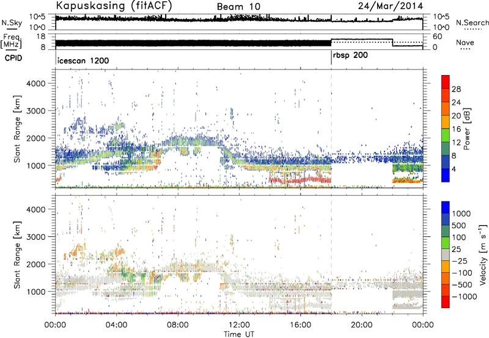Click the orange velocity patch near 01:00, 2500 km
489x338 pixels.
coord(74,251)
